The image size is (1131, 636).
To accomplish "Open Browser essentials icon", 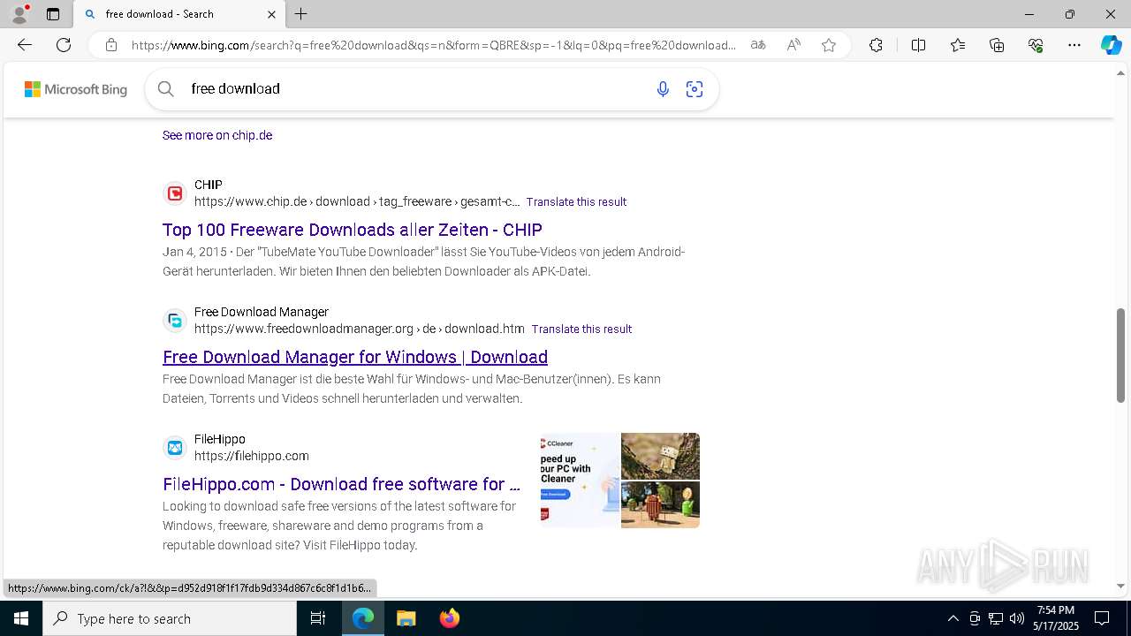I will click(1036, 45).
